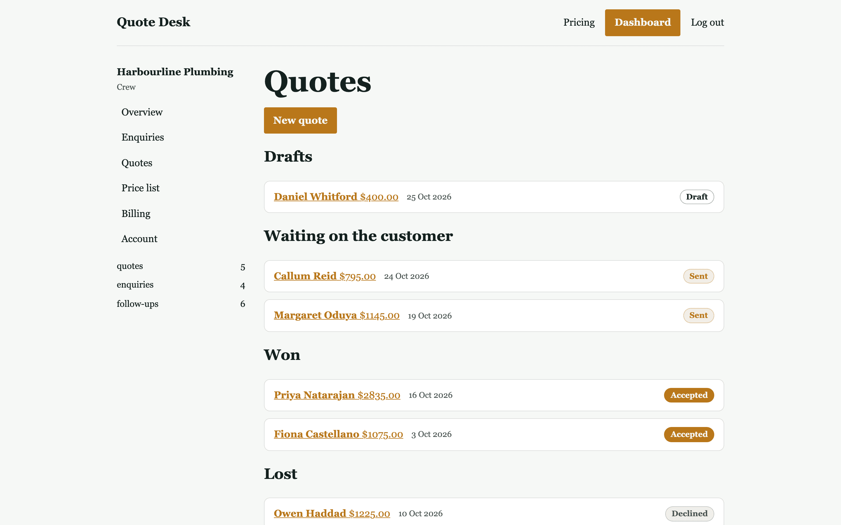Screen dimensions: 841x525
Task: Go to the Dashboard
Action: [642, 22]
